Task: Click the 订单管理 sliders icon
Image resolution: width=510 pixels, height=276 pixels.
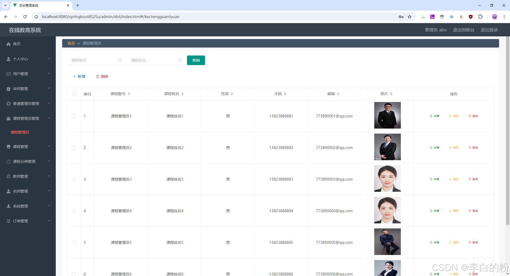Action: coord(8,221)
